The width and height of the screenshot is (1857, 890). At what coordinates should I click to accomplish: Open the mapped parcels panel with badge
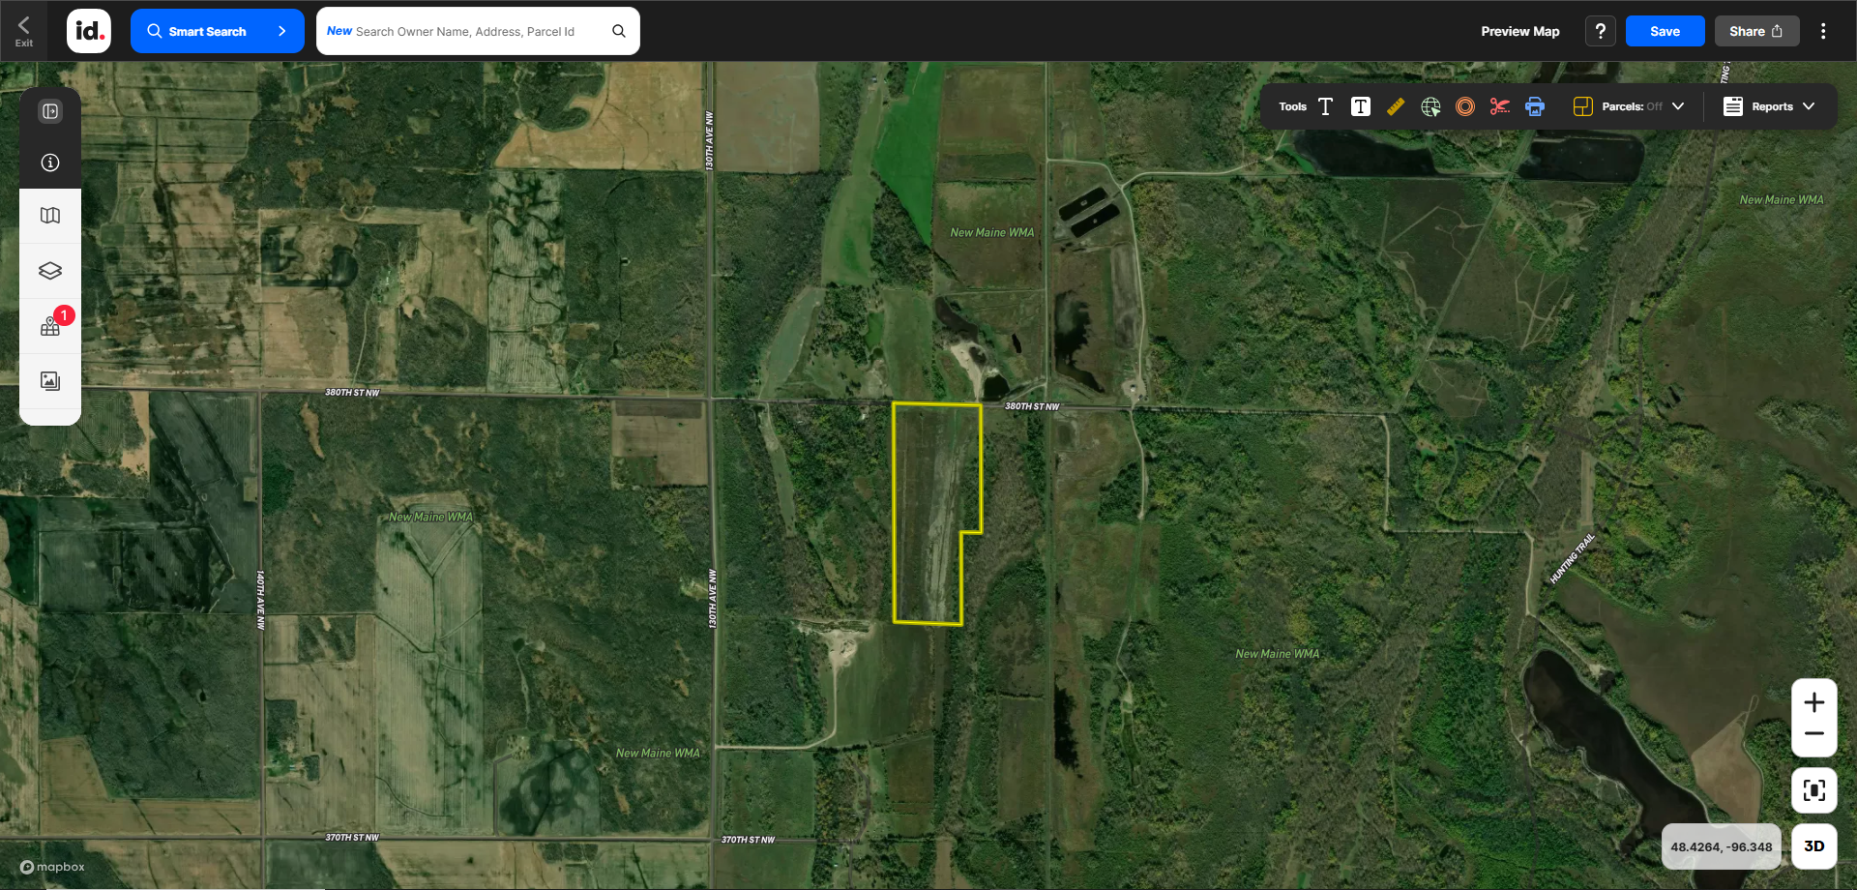point(50,326)
